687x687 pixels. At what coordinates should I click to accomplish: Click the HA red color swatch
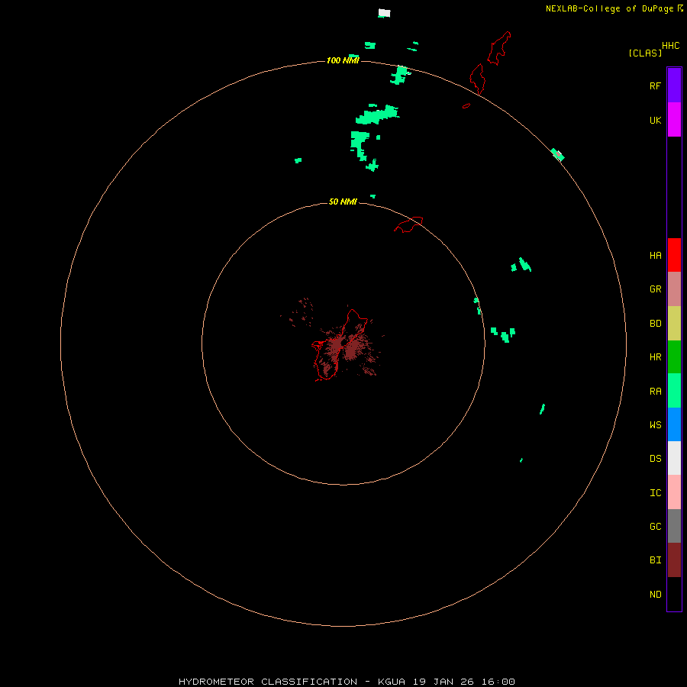point(674,255)
